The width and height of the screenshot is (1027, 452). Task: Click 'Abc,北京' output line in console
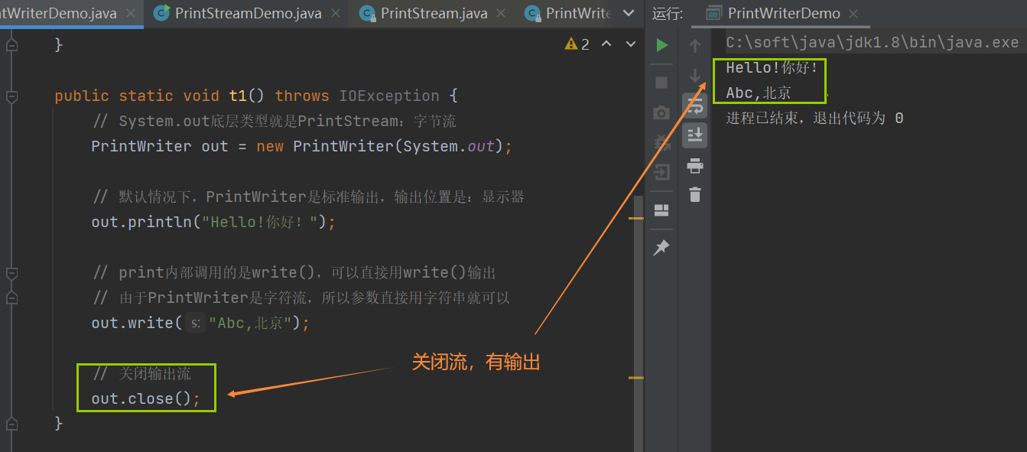coord(759,93)
